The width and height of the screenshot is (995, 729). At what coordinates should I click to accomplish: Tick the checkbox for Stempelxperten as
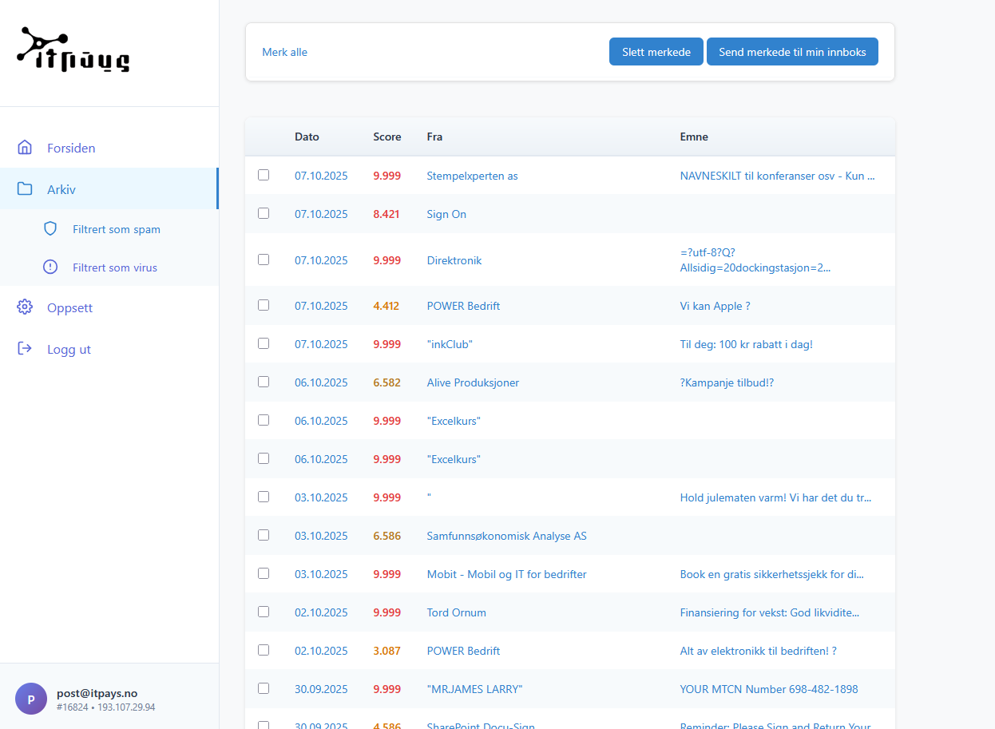click(x=264, y=175)
